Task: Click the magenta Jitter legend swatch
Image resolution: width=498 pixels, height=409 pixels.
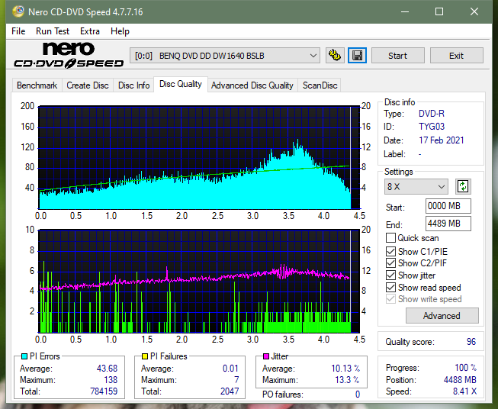Action: click(266, 356)
